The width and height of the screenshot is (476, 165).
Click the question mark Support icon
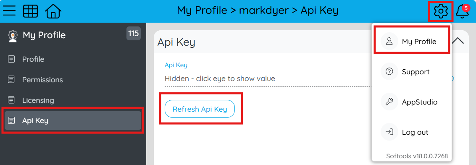[x=389, y=71]
